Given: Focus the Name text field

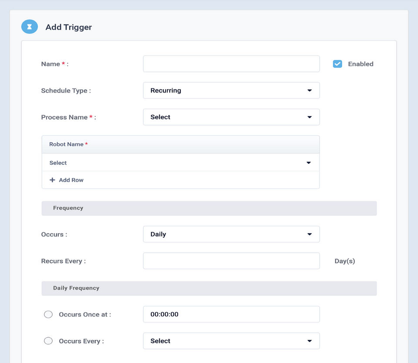Looking at the screenshot, I should tap(231, 64).
